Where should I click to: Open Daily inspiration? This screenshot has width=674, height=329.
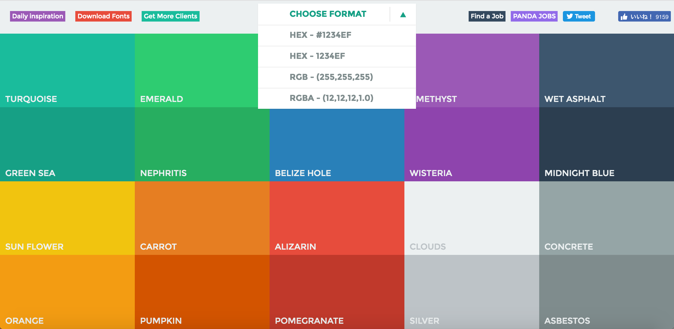click(x=37, y=16)
